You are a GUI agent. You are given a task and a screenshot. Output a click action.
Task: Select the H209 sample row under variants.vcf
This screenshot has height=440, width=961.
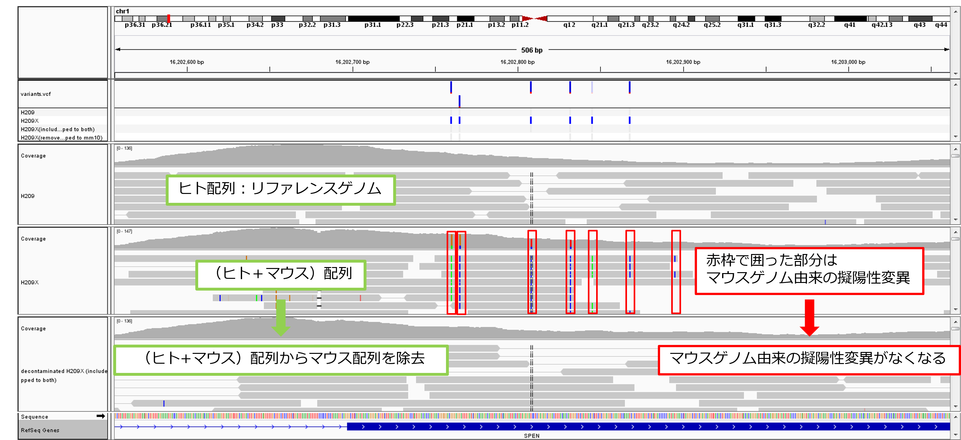point(28,112)
